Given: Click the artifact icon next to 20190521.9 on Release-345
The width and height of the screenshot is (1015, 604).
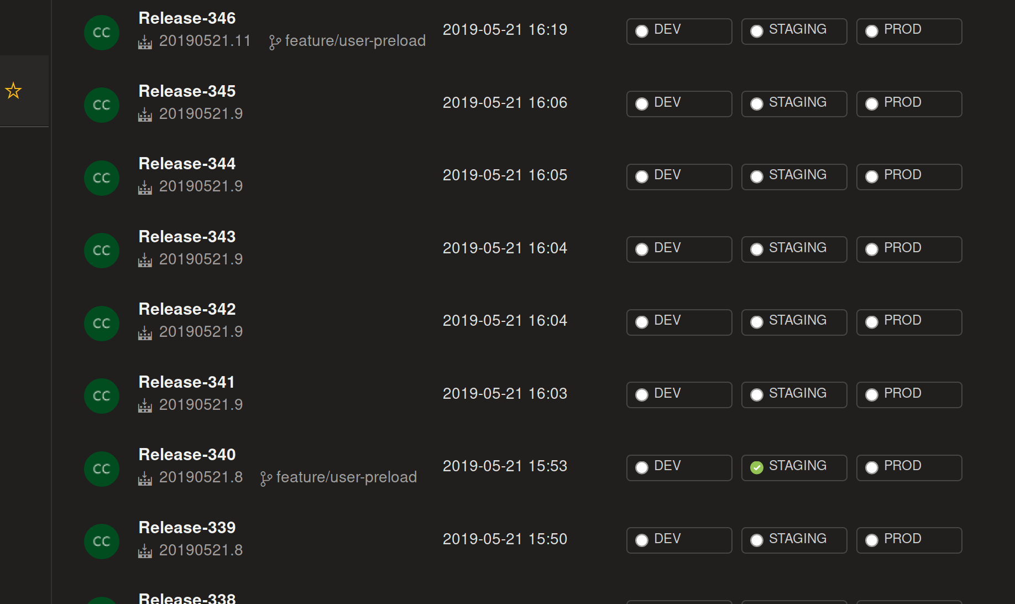Looking at the screenshot, I should click(x=145, y=114).
